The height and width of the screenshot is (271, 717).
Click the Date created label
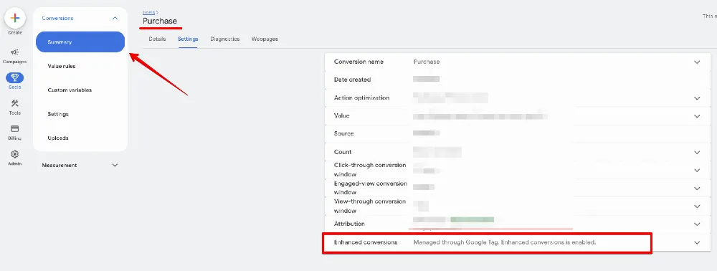pyautogui.click(x=353, y=80)
